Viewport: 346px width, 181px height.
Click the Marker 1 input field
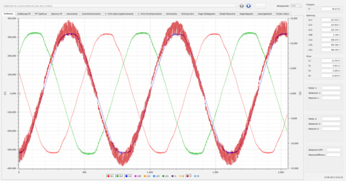coord(331,88)
